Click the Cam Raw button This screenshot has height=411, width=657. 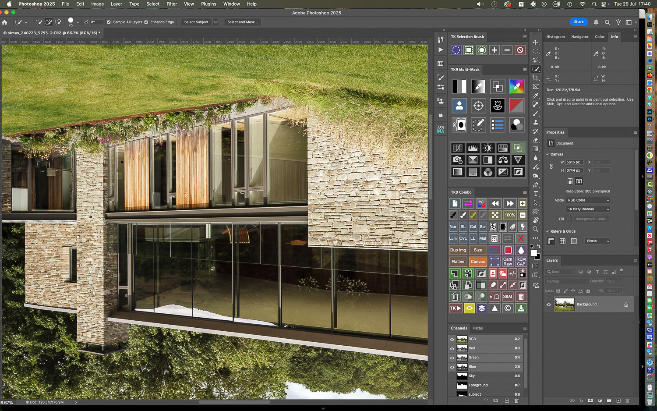[508, 262]
